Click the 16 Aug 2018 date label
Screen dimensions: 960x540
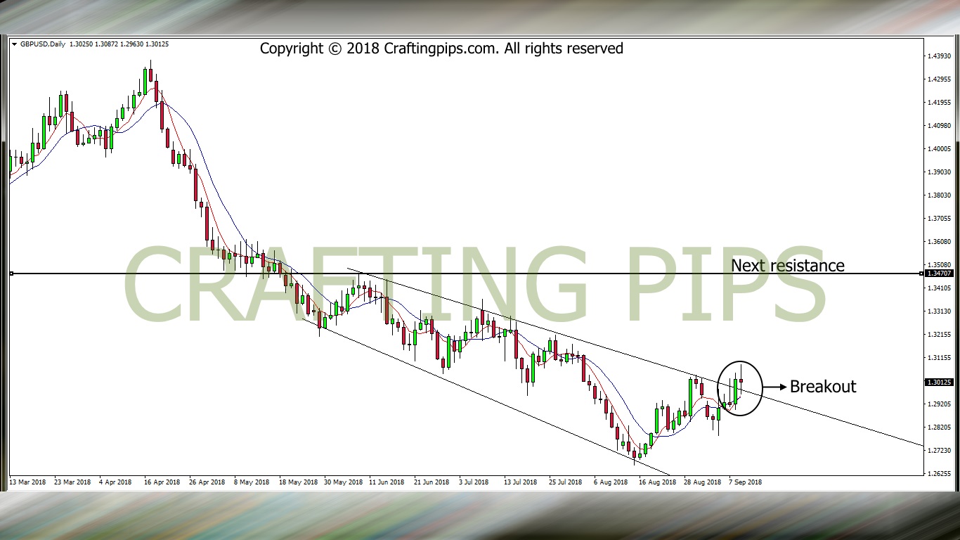coord(657,482)
